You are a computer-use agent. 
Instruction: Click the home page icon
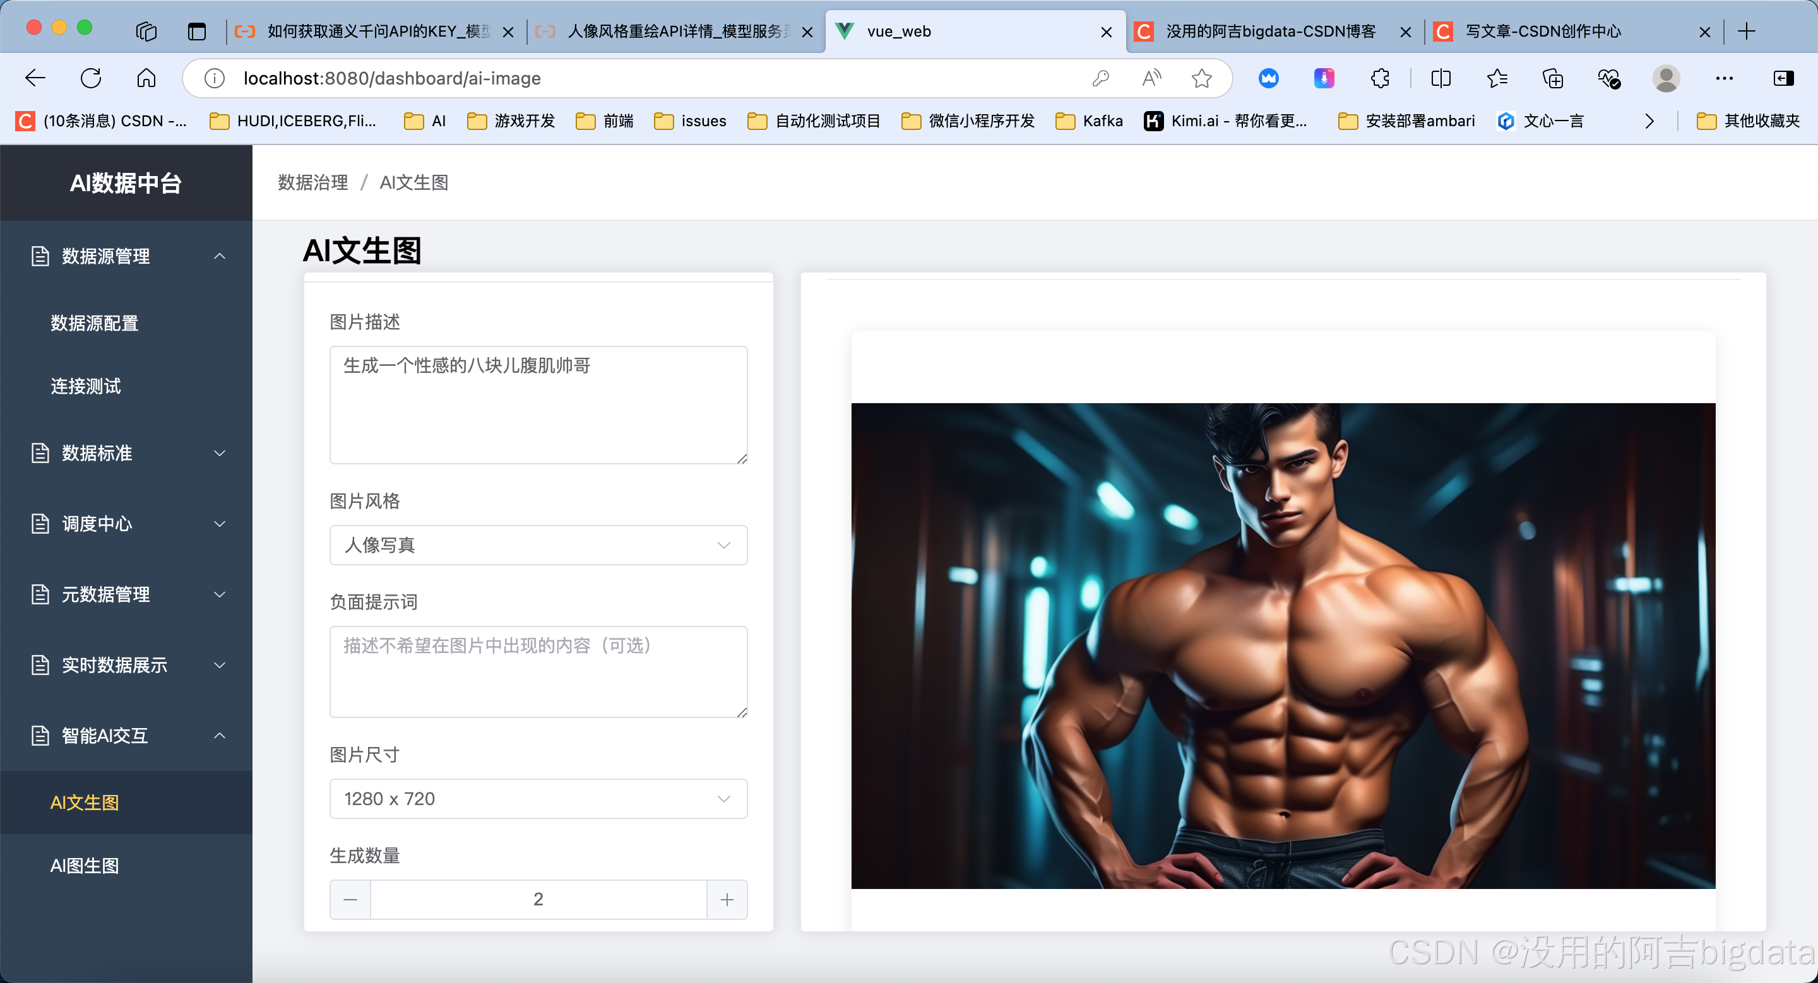click(146, 78)
